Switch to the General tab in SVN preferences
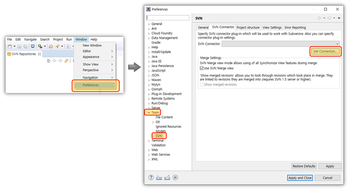Screen dimensions: 349x190 203,27
